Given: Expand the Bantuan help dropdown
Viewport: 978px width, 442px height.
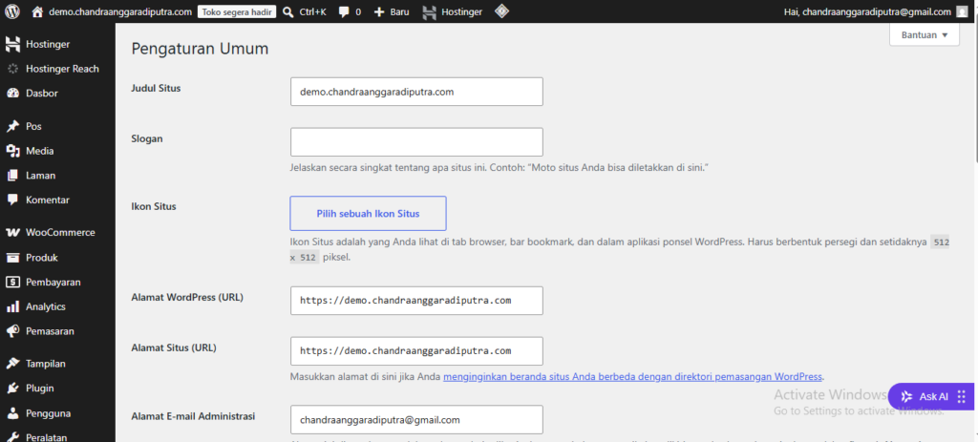Looking at the screenshot, I should (x=925, y=35).
